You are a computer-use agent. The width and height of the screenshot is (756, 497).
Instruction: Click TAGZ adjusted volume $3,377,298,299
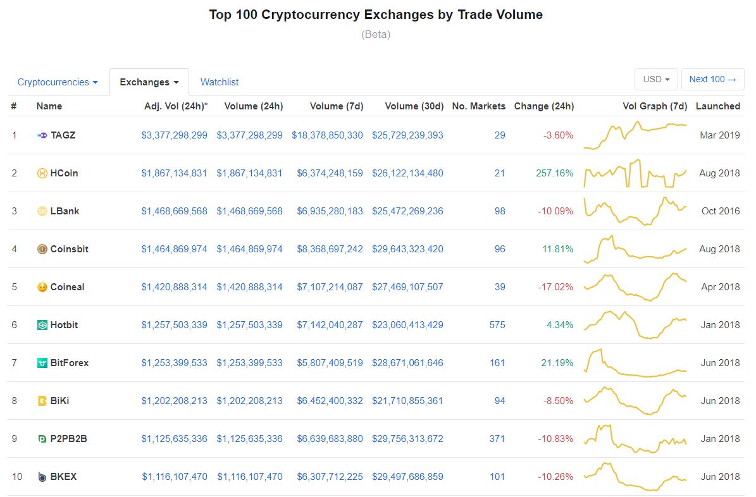[174, 135]
